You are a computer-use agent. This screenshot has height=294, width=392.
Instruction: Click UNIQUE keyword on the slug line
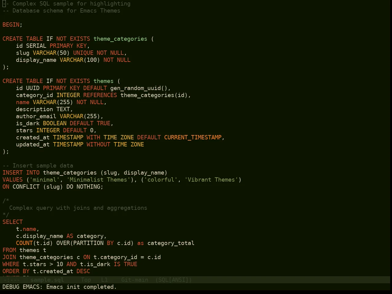click(83, 53)
